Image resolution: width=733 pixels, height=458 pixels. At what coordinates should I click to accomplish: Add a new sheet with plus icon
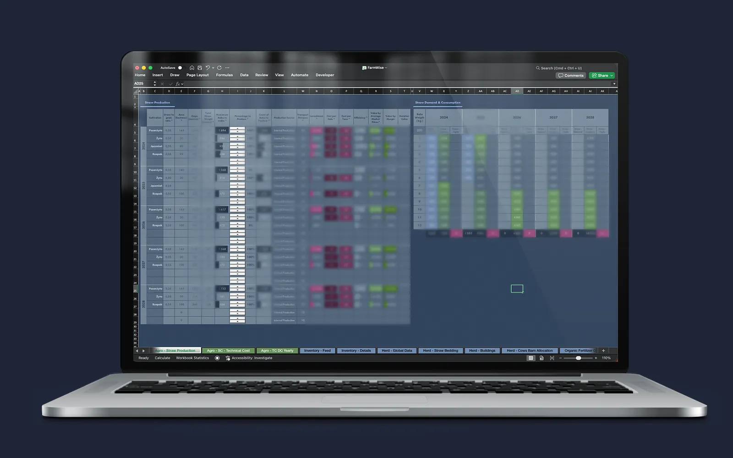(603, 350)
